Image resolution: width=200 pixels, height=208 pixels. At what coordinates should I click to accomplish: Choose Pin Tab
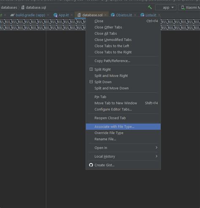(x=123, y=97)
